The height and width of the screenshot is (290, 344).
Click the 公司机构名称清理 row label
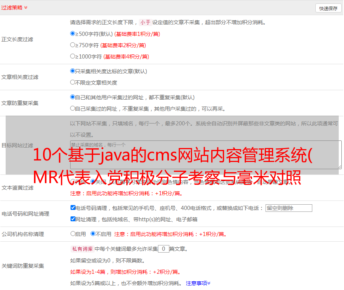tap(23, 234)
